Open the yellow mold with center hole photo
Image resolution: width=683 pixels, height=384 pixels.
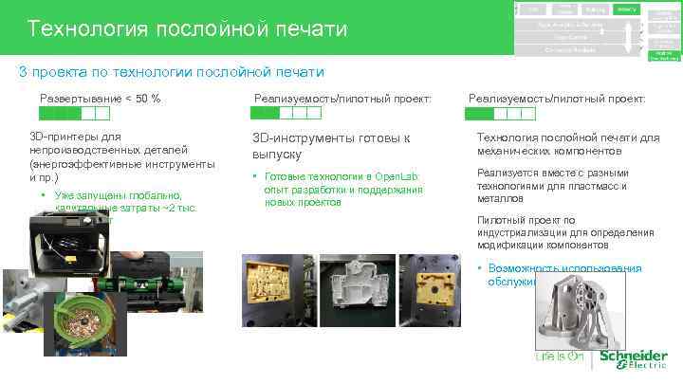(x=430, y=290)
